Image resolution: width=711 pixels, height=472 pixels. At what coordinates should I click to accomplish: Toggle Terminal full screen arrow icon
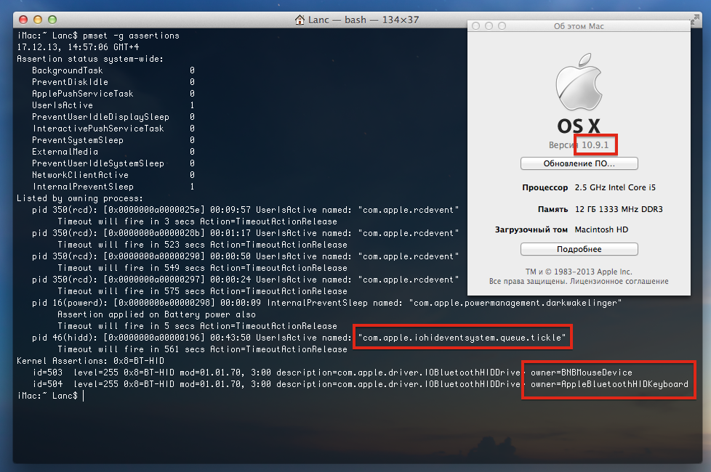695,19
